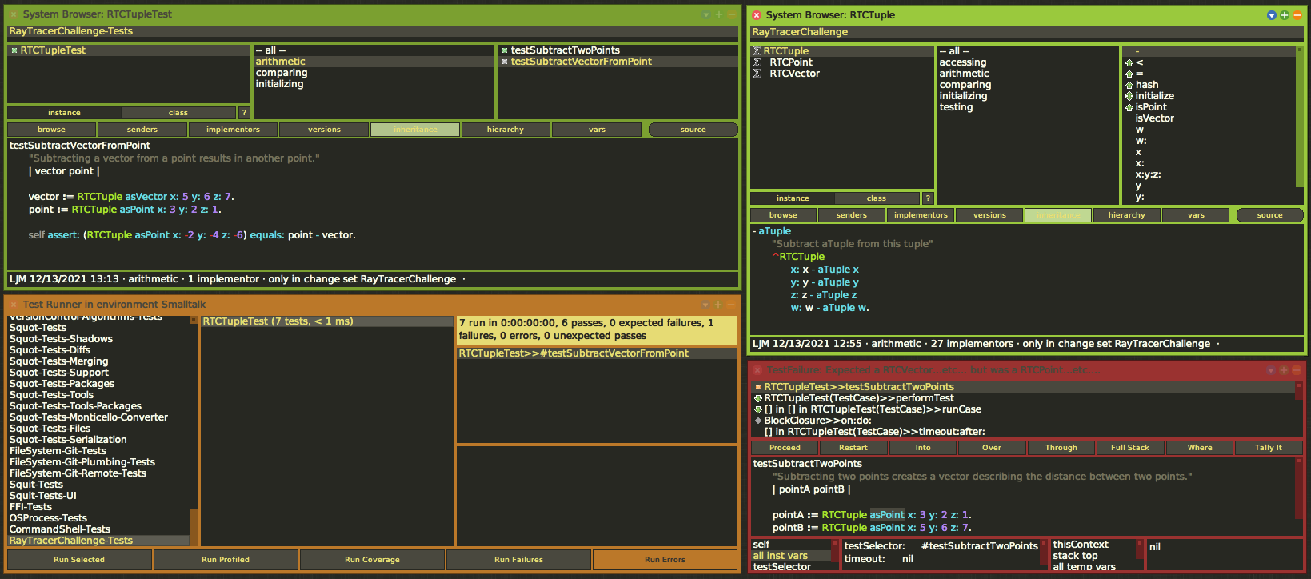Click the red close icon of RTCTuple browser
1311x579 pixels.
757,15
